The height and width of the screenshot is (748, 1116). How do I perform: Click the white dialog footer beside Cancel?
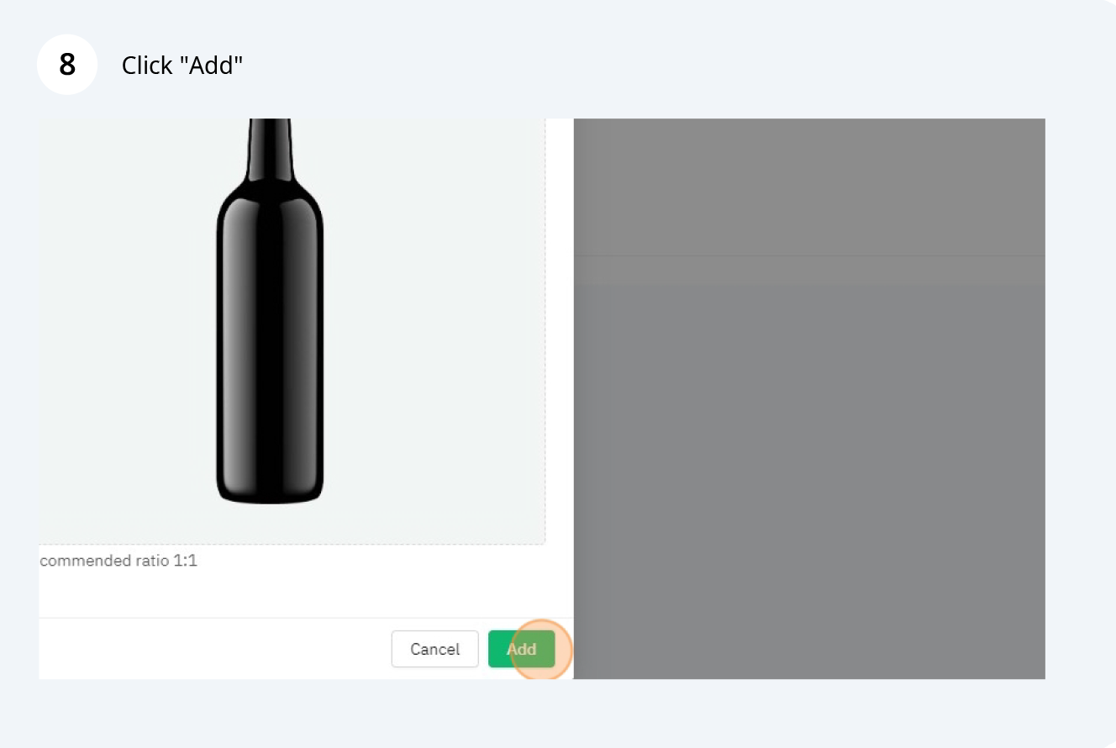click(210, 649)
